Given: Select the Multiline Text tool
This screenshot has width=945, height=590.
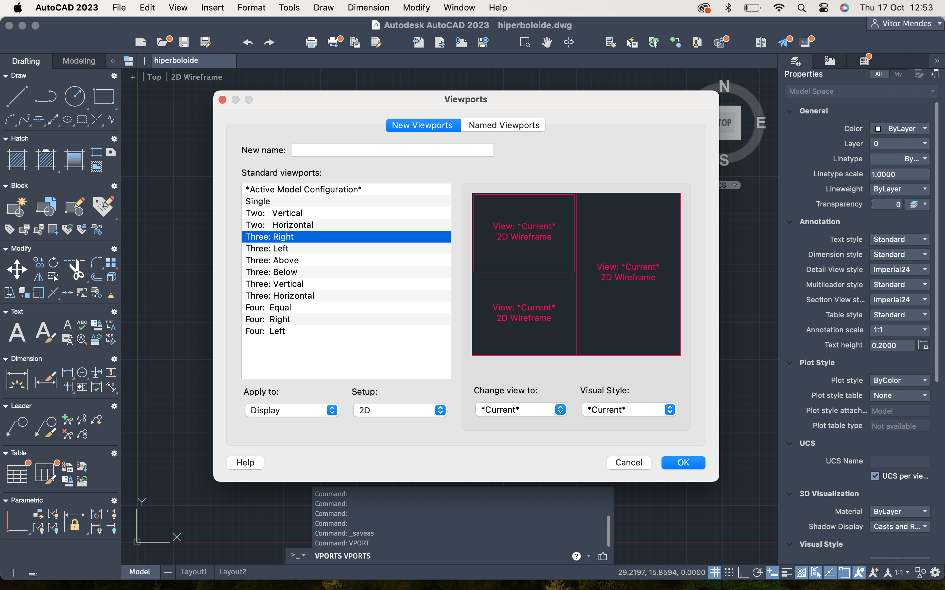Looking at the screenshot, I should [x=17, y=332].
